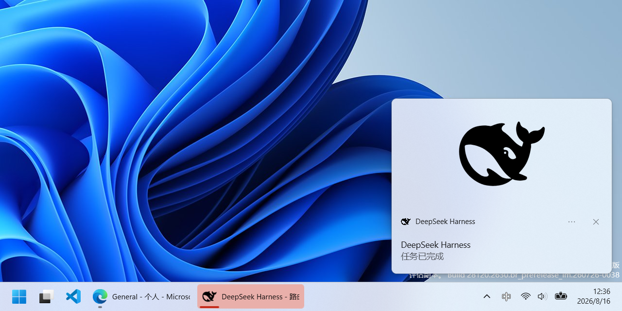Screen dimensions: 622x311
Task: Activate the DeepSeek Harness taskbar button
Action: (x=251, y=296)
